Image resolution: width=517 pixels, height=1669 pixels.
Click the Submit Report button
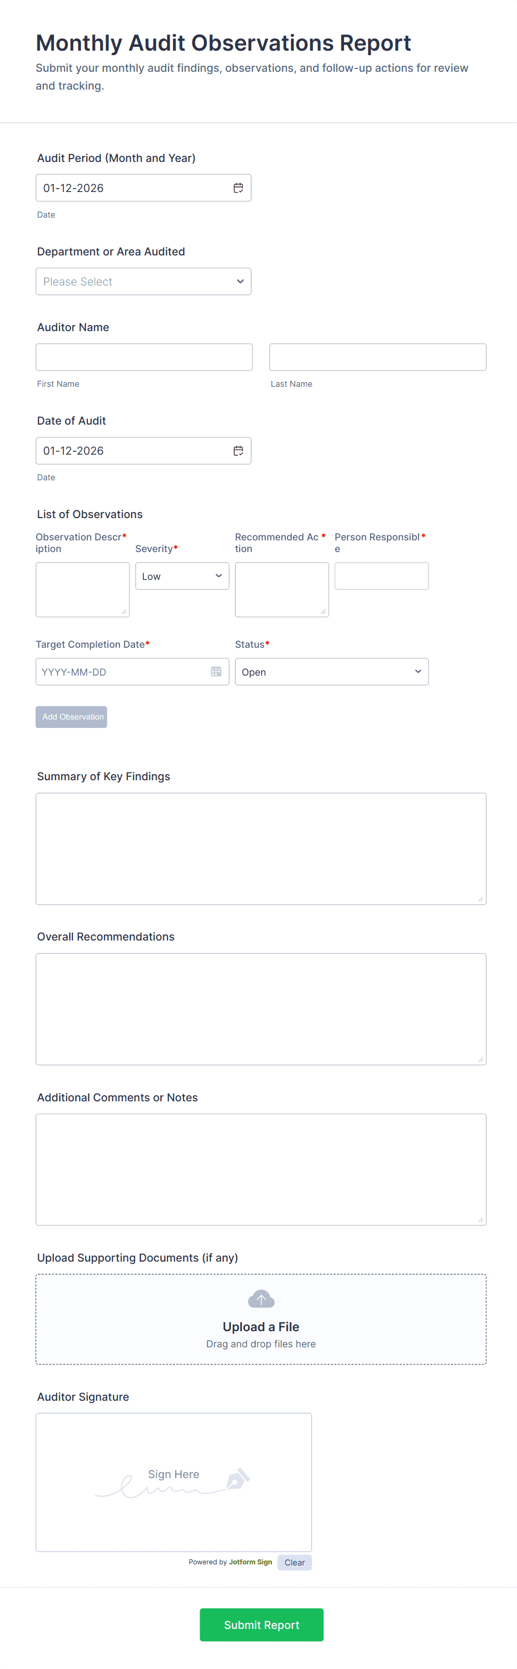click(261, 1625)
